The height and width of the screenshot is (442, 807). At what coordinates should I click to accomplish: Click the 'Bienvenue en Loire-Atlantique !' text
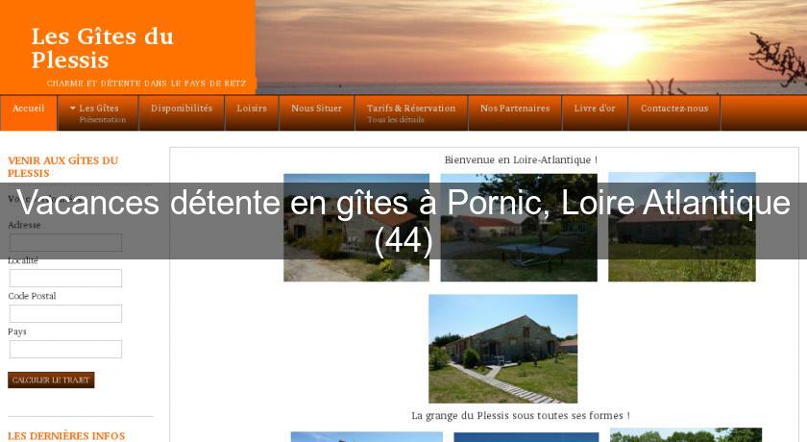pos(521,160)
